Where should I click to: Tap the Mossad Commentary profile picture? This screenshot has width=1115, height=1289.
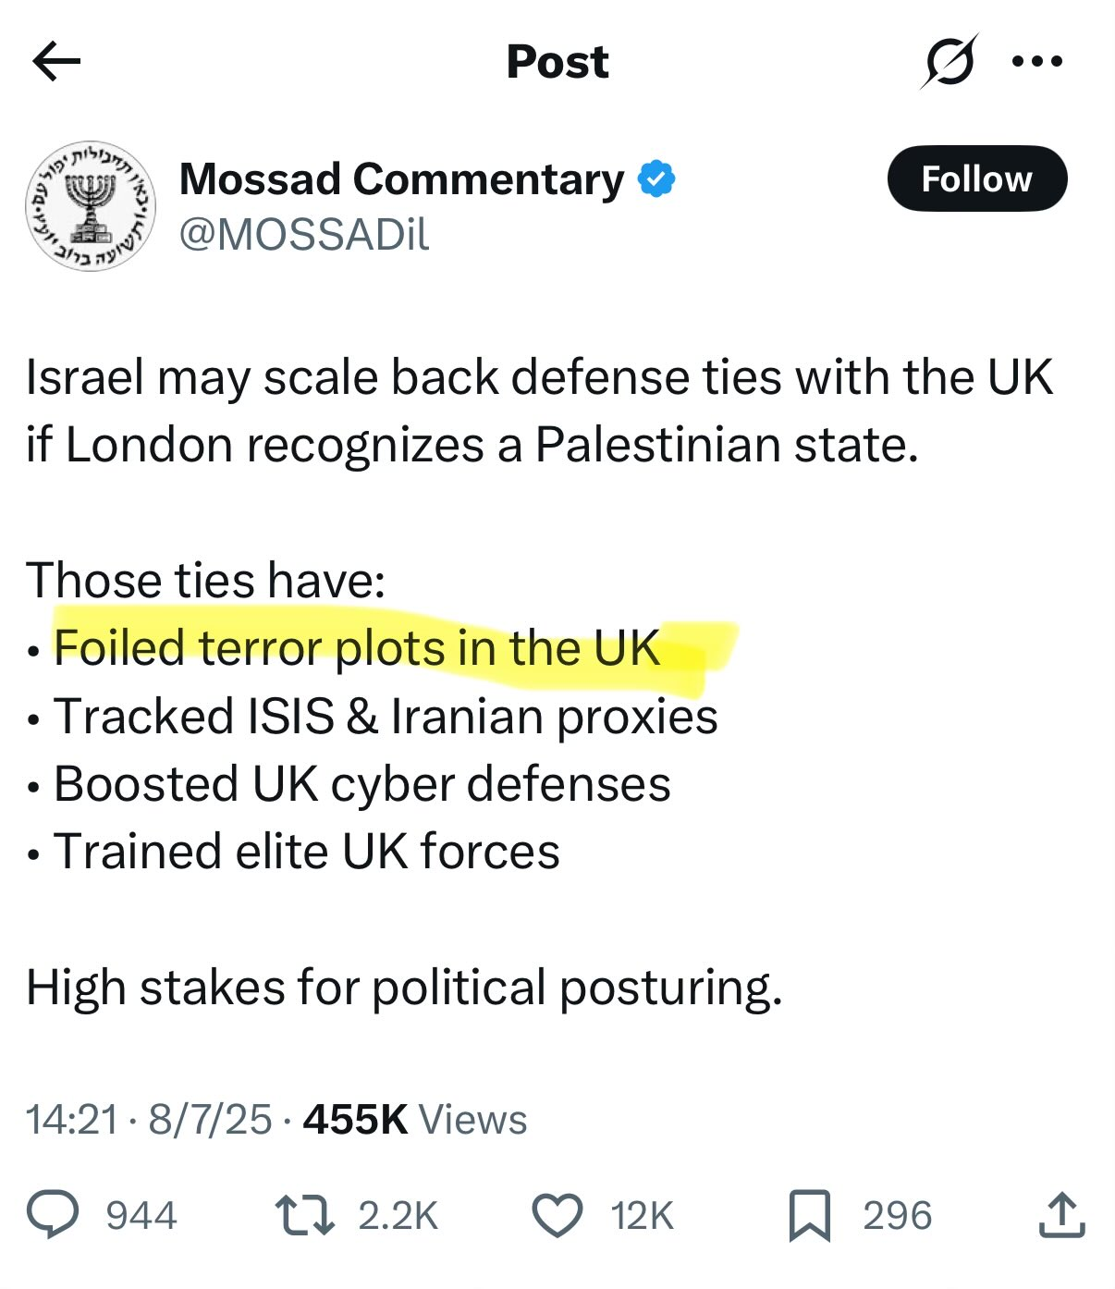91,206
